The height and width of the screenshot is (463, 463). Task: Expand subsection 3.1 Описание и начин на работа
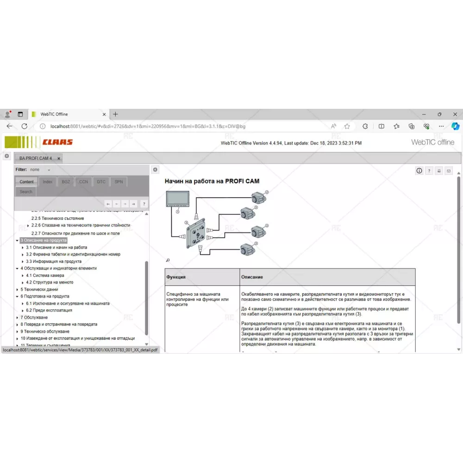tap(23, 248)
